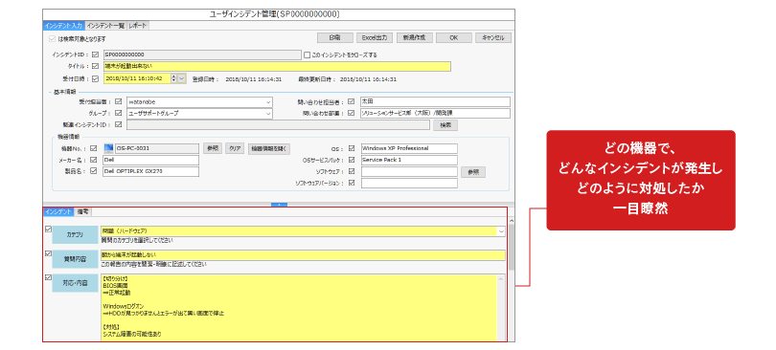776x350 pixels.
Task: Click the lower pane scrollbar up arrow
Action: (x=512, y=221)
